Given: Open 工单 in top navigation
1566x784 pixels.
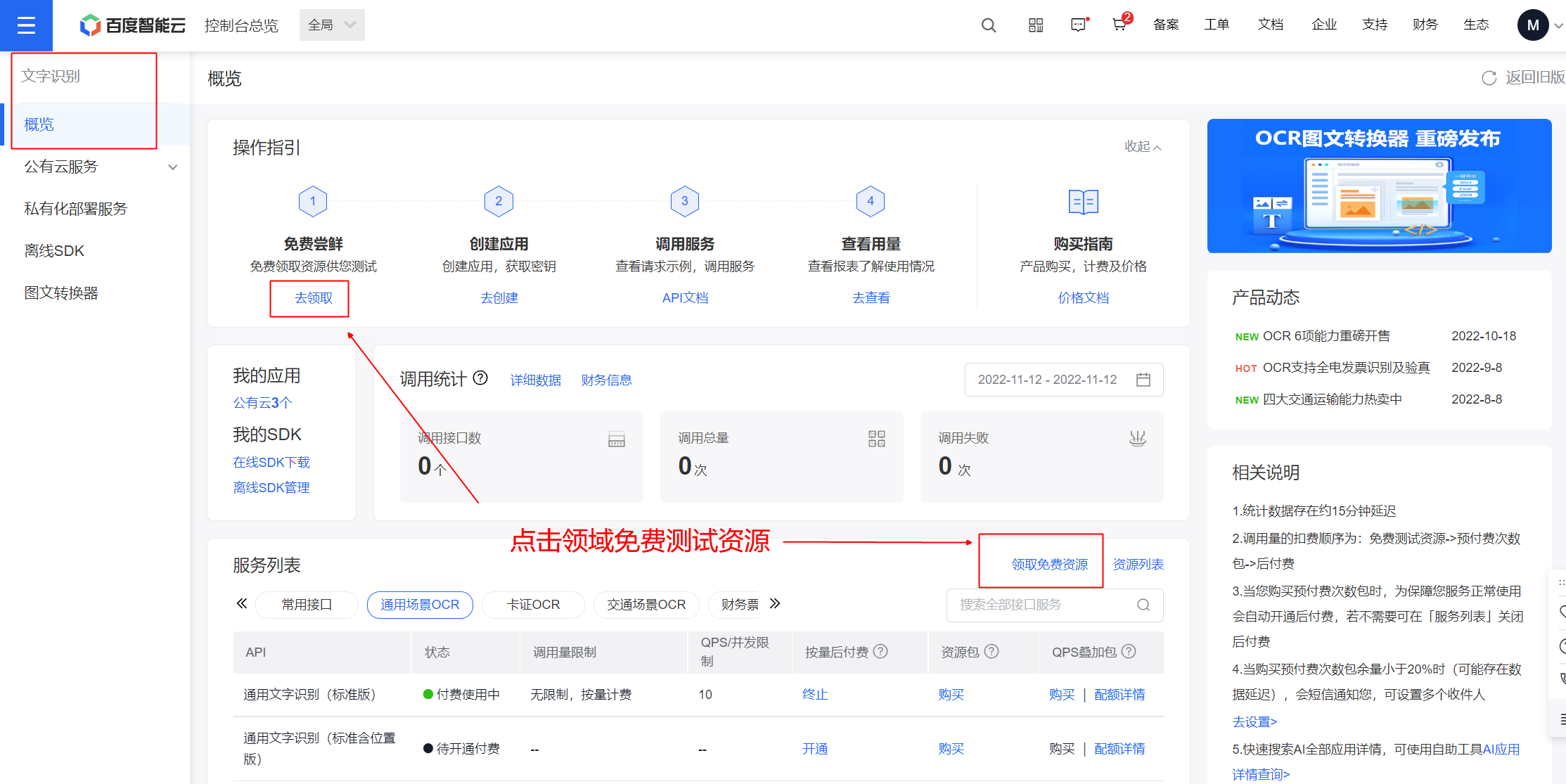Looking at the screenshot, I should [1217, 25].
